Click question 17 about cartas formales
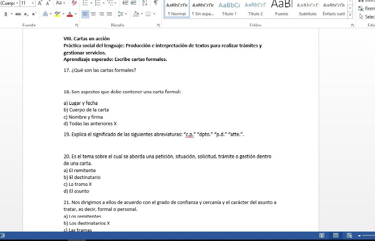Screen dimensions: 375x241 [x=100, y=70]
